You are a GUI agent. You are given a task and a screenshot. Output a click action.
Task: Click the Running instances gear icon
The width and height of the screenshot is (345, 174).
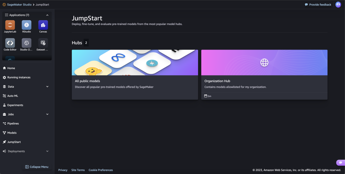point(4,78)
